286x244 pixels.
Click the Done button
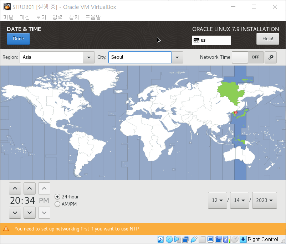click(x=18, y=38)
